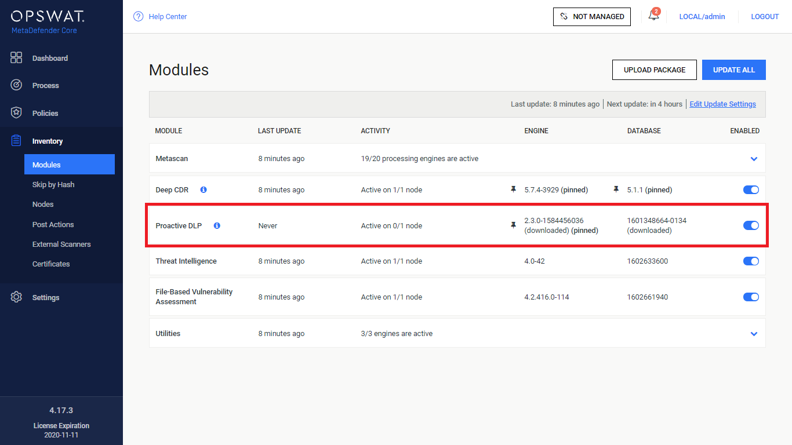
Task: Click the Proactive DLP info icon
Action: (217, 225)
